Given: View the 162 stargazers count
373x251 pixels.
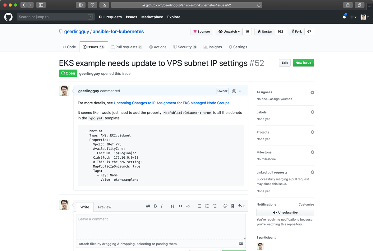Looking at the screenshot, I should (280, 31).
